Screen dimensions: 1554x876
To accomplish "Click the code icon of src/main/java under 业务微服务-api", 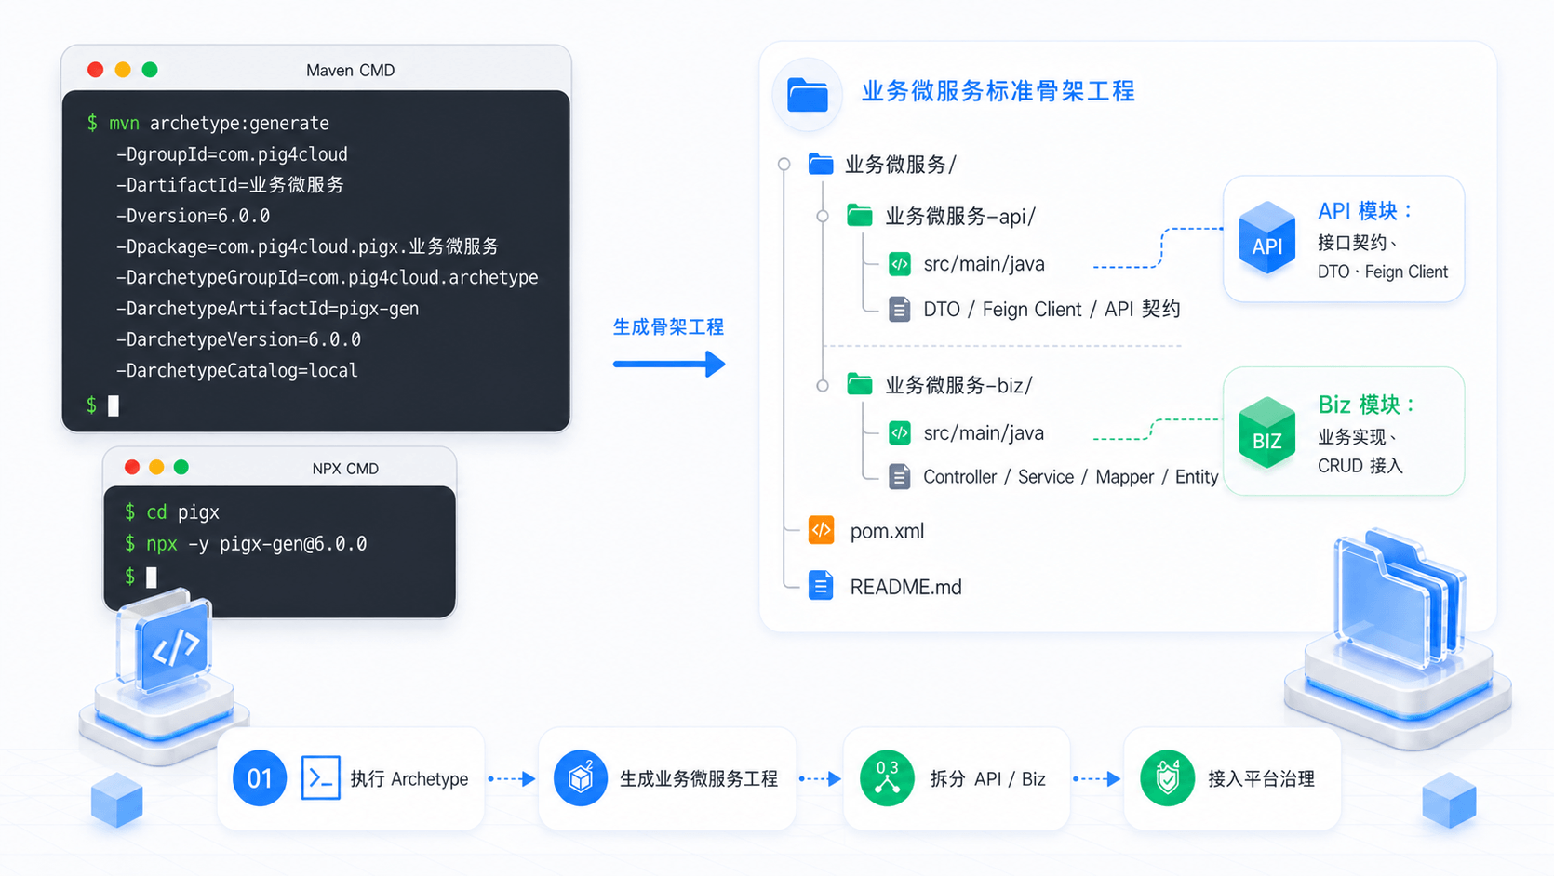I will click(x=899, y=264).
